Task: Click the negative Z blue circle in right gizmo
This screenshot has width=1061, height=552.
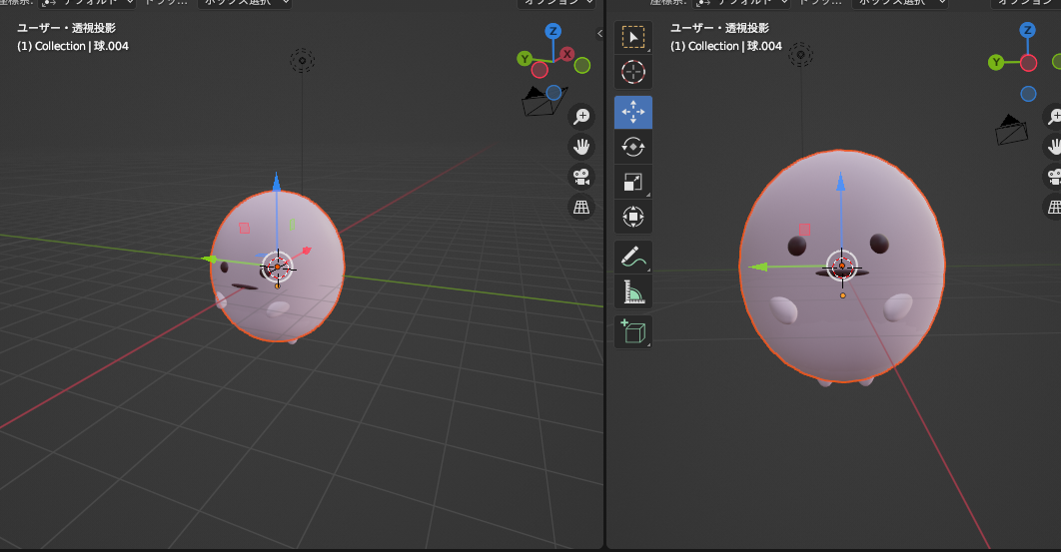Action: (x=1028, y=94)
